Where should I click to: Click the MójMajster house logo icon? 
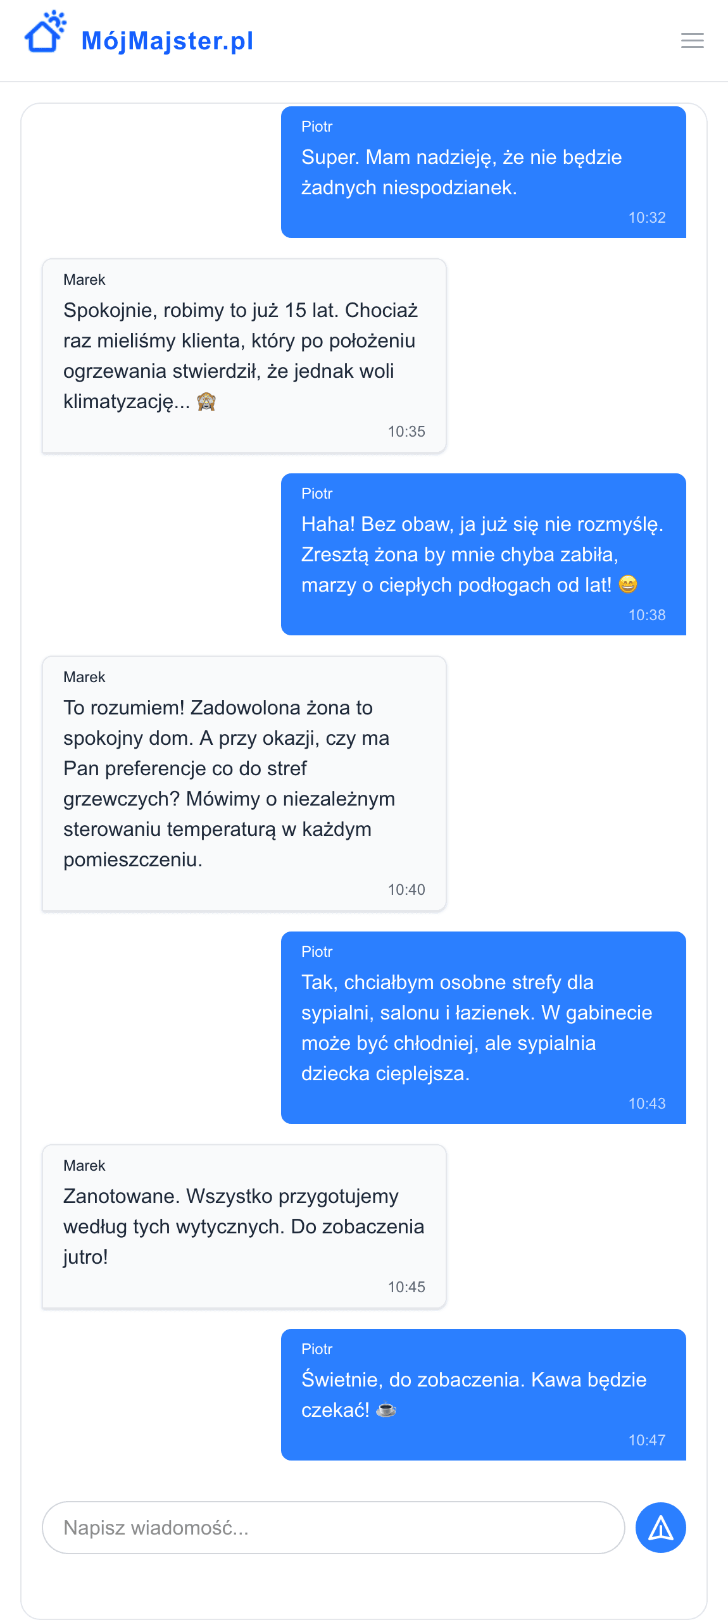click(x=44, y=33)
